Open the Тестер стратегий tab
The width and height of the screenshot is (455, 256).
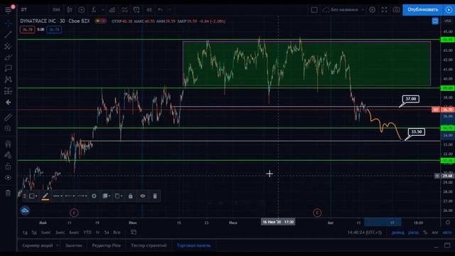149,245
